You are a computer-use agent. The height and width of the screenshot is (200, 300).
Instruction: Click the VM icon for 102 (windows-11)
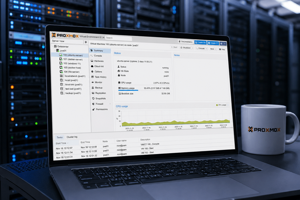[61, 63]
